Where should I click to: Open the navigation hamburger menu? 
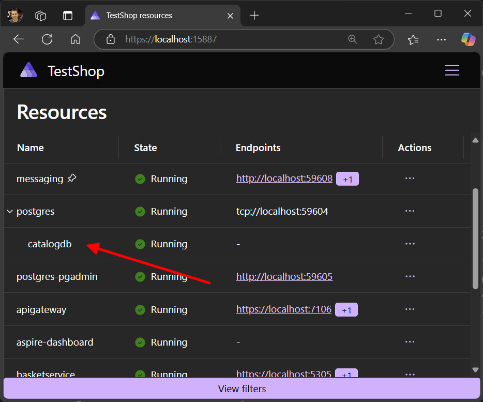pos(452,70)
